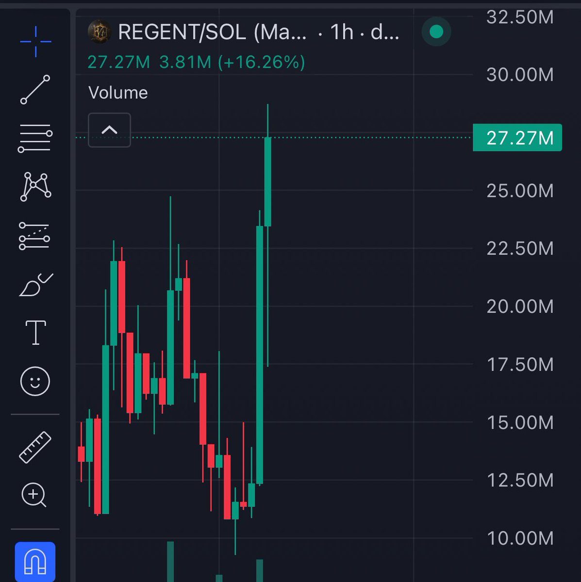Click the 27.27M current price label
The width and height of the screenshot is (581, 582).
517,138
